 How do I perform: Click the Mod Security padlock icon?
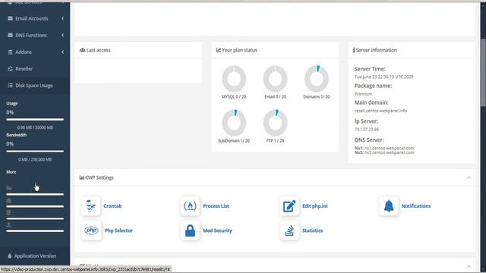(x=190, y=231)
